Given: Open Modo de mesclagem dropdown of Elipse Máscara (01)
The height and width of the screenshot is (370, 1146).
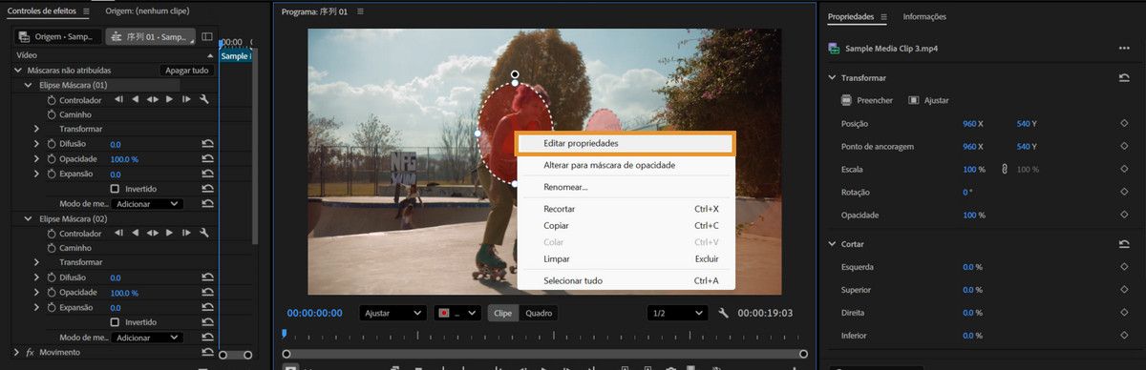Looking at the screenshot, I should click(147, 204).
